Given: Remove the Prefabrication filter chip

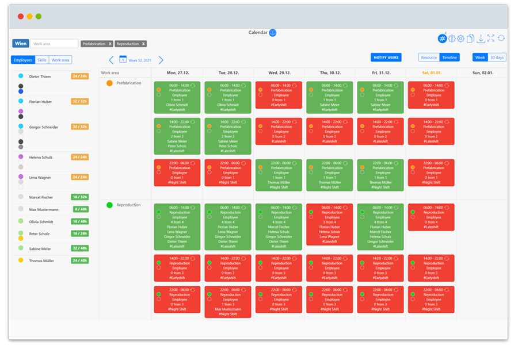Looking at the screenshot, I should (109, 43).
